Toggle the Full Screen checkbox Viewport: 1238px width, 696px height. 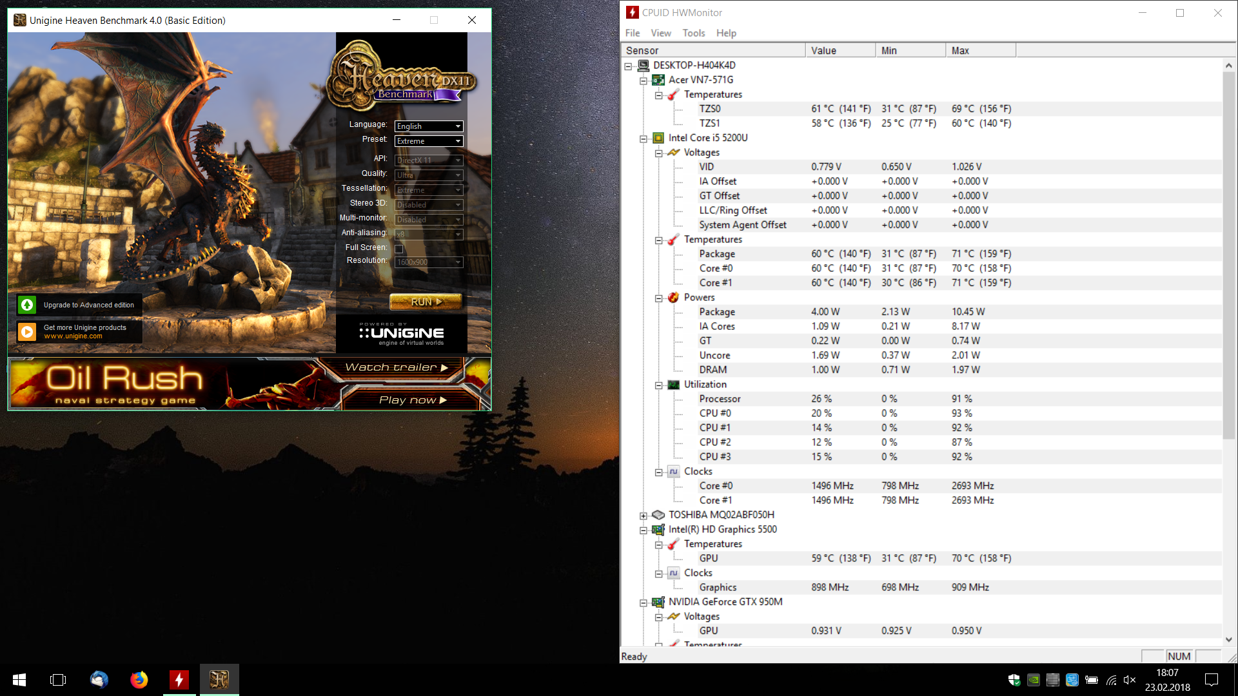coord(398,249)
